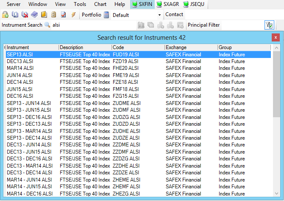Sort results by the Instrument column header
284x201 pixels.
click(x=32, y=47)
